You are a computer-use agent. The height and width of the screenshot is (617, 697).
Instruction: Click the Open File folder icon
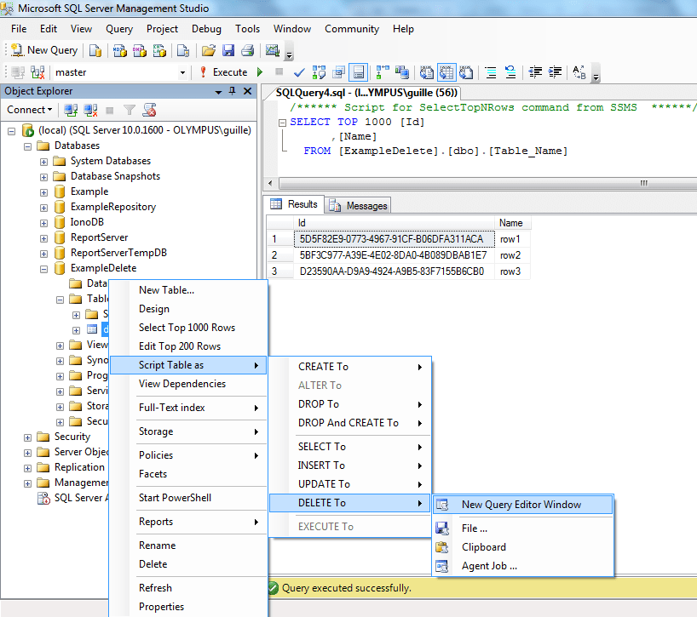pos(208,50)
